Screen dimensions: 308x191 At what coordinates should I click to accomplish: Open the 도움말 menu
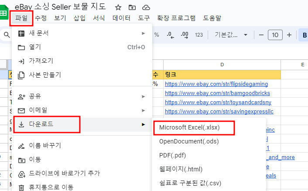[x=212, y=18]
